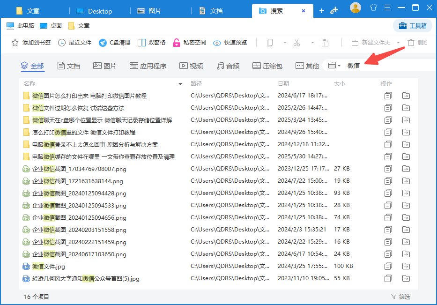This screenshot has width=437, height=305.
Task: Filter results by 视频
Action: click(191, 66)
